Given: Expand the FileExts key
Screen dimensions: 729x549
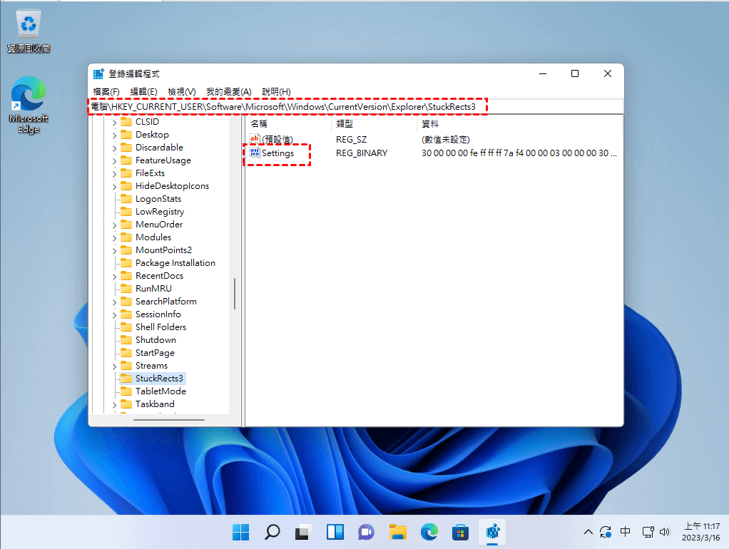Looking at the screenshot, I should point(114,174).
